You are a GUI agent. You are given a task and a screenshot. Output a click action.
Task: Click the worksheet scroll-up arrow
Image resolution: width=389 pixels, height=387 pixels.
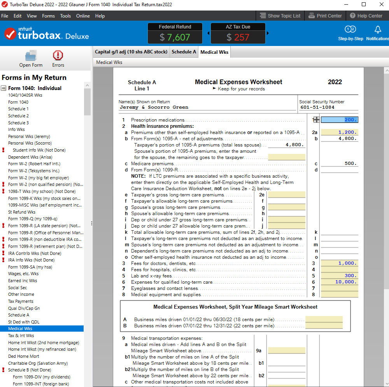pos(387,71)
